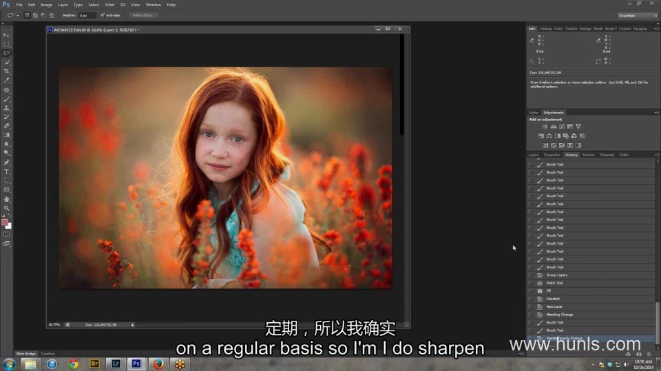Open the Mini Bridge tab

26,354
